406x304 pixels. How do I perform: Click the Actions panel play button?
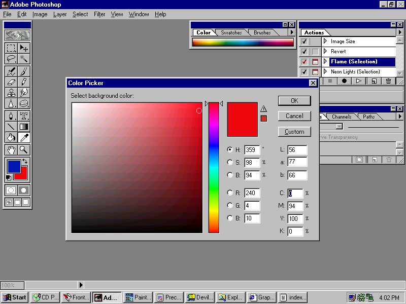(x=359, y=81)
